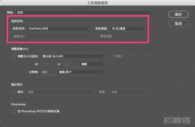
Task: Open the 色彩空间 dropdown showing ProPhoto RGB
Action: [x=59, y=29]
